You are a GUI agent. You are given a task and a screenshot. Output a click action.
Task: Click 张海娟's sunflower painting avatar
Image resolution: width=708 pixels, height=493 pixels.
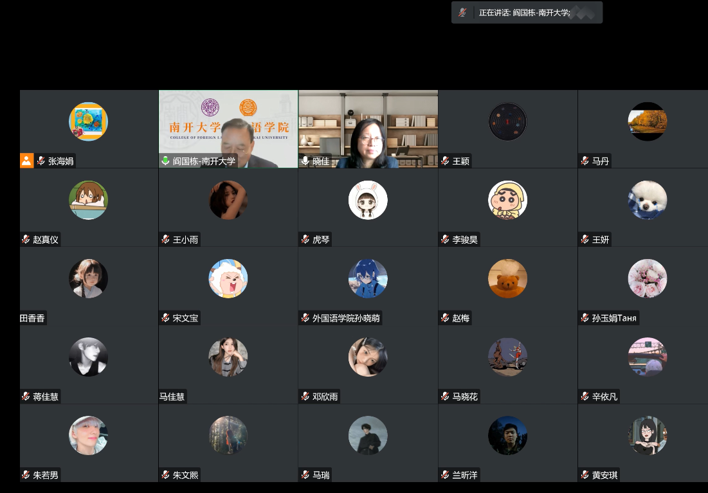pyautogui.click(x=88, y=121)
